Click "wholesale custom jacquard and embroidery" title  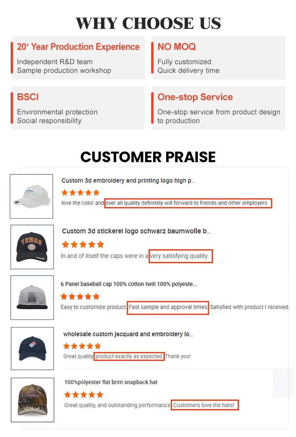click(128, 334)
